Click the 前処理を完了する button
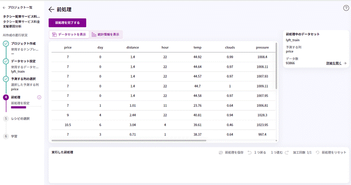 [x=67, y=23]
